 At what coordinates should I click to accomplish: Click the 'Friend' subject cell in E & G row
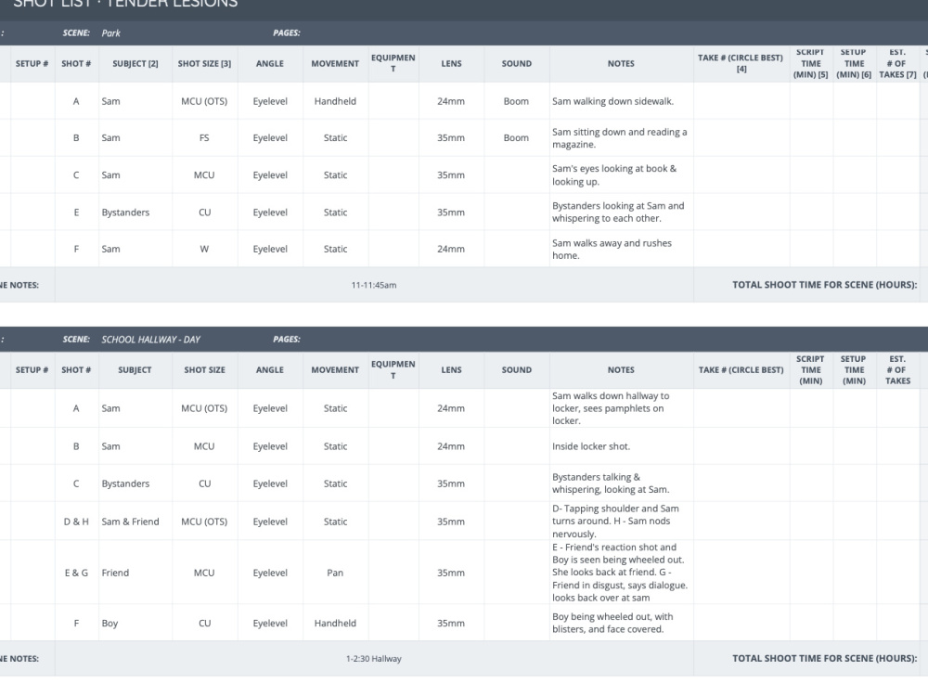point(115,573)
